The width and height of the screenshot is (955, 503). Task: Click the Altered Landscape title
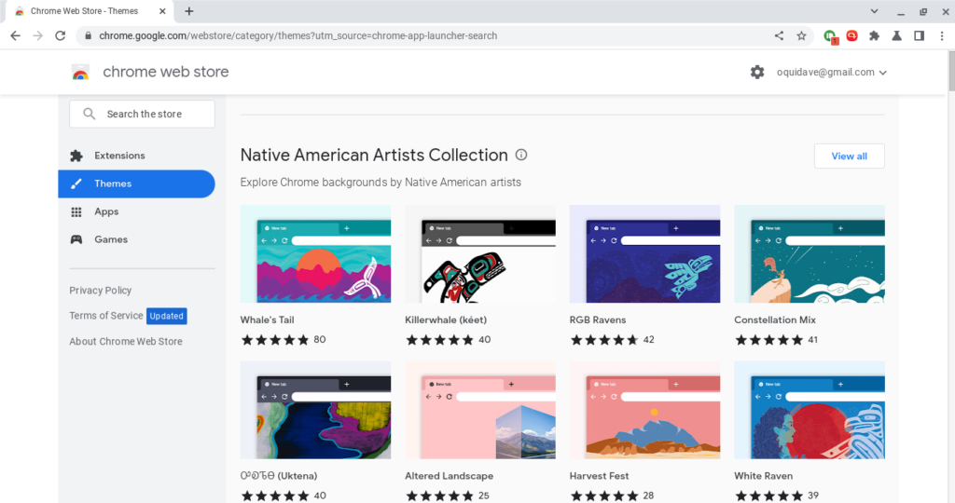pos(449,476)
